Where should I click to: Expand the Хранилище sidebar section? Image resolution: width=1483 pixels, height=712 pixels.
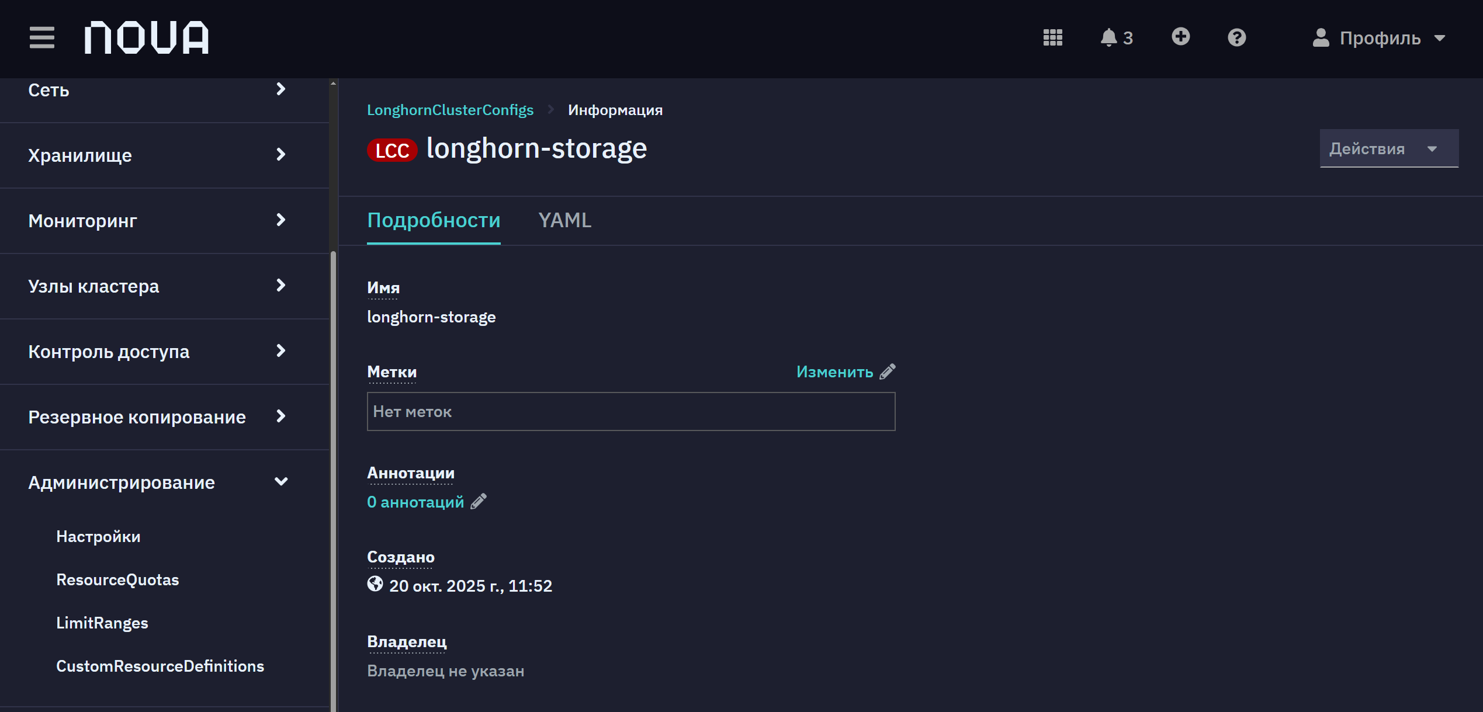tap(158, 155)
